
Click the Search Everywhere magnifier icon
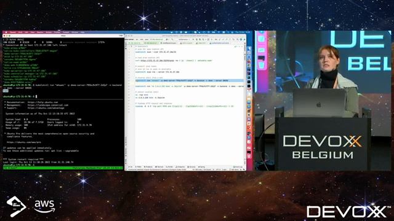(x=238, y=39)
